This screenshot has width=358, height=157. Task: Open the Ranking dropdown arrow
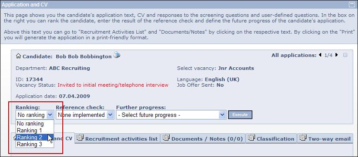[50, 115]
